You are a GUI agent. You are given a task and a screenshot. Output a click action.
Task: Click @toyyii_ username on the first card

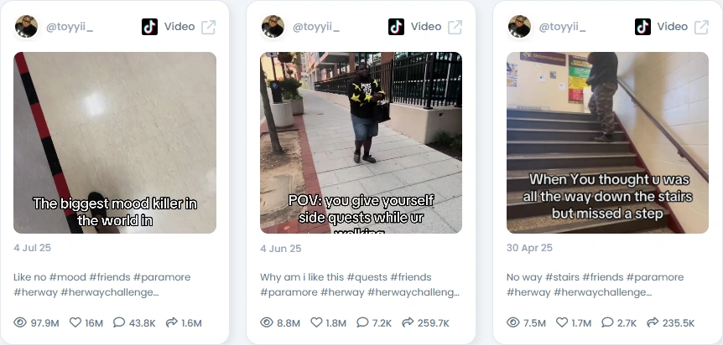click(x=70, y=27)
